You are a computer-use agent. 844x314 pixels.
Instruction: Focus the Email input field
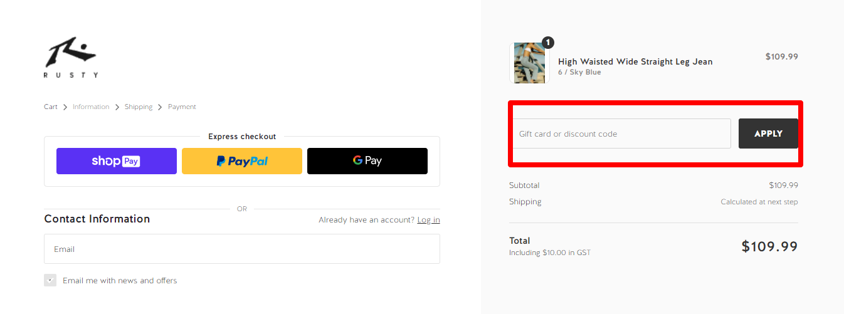(x=242, y=249)
